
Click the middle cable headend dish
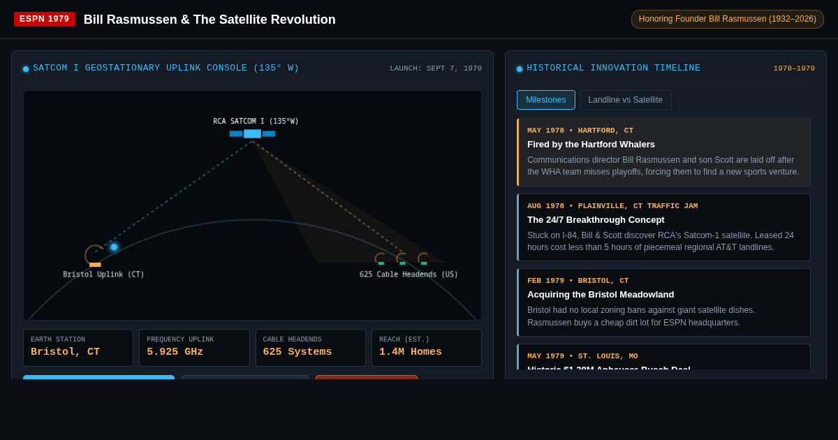402,259
